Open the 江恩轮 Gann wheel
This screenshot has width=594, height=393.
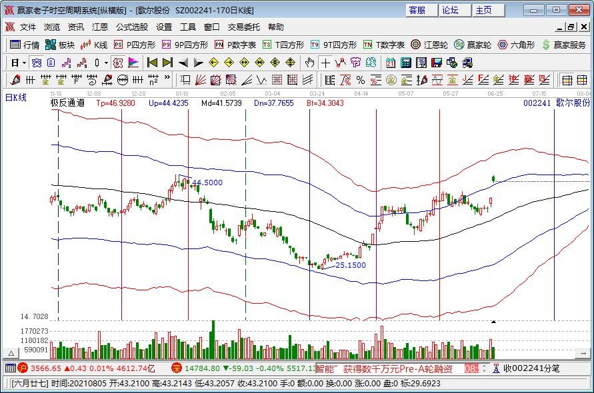429,45
